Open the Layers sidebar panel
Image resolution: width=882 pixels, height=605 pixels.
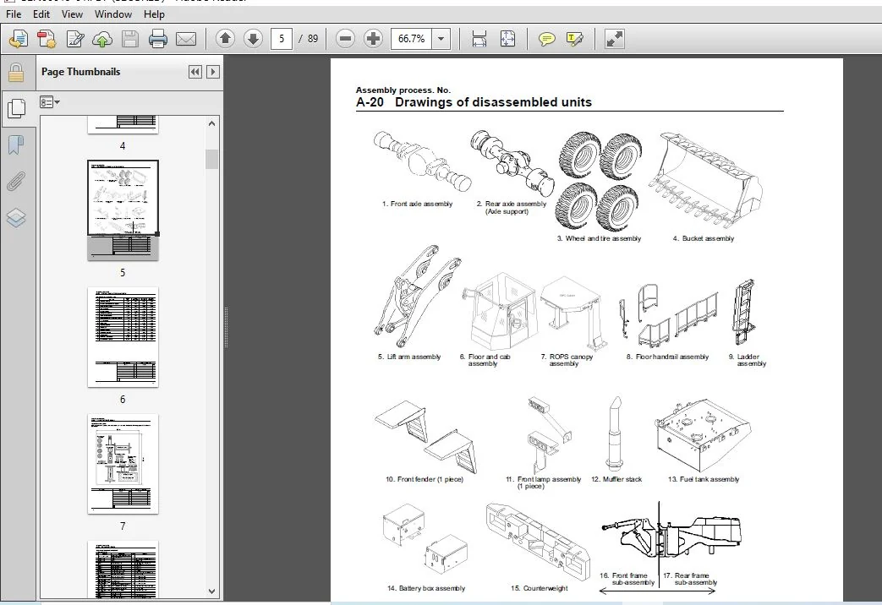16,218
